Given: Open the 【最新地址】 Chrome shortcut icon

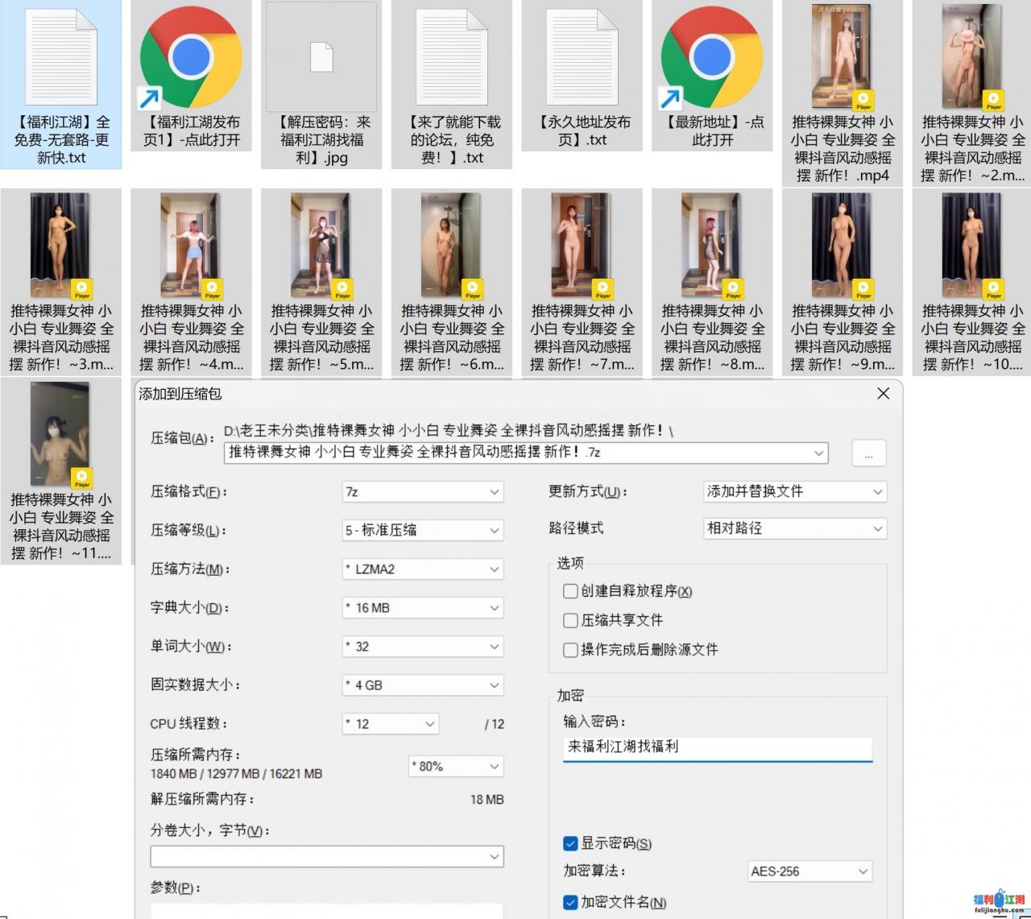Looking at the screenshot, I should (x=712, y=57).
